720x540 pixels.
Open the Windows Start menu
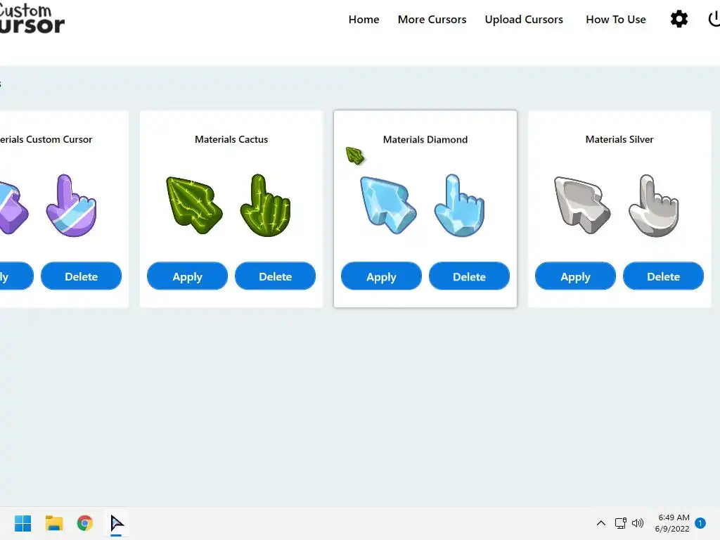click(23, 523)
